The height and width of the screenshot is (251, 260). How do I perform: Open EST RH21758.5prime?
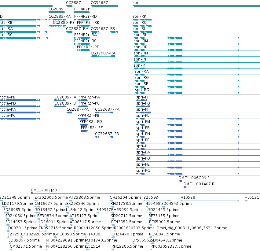click(126, 204)
